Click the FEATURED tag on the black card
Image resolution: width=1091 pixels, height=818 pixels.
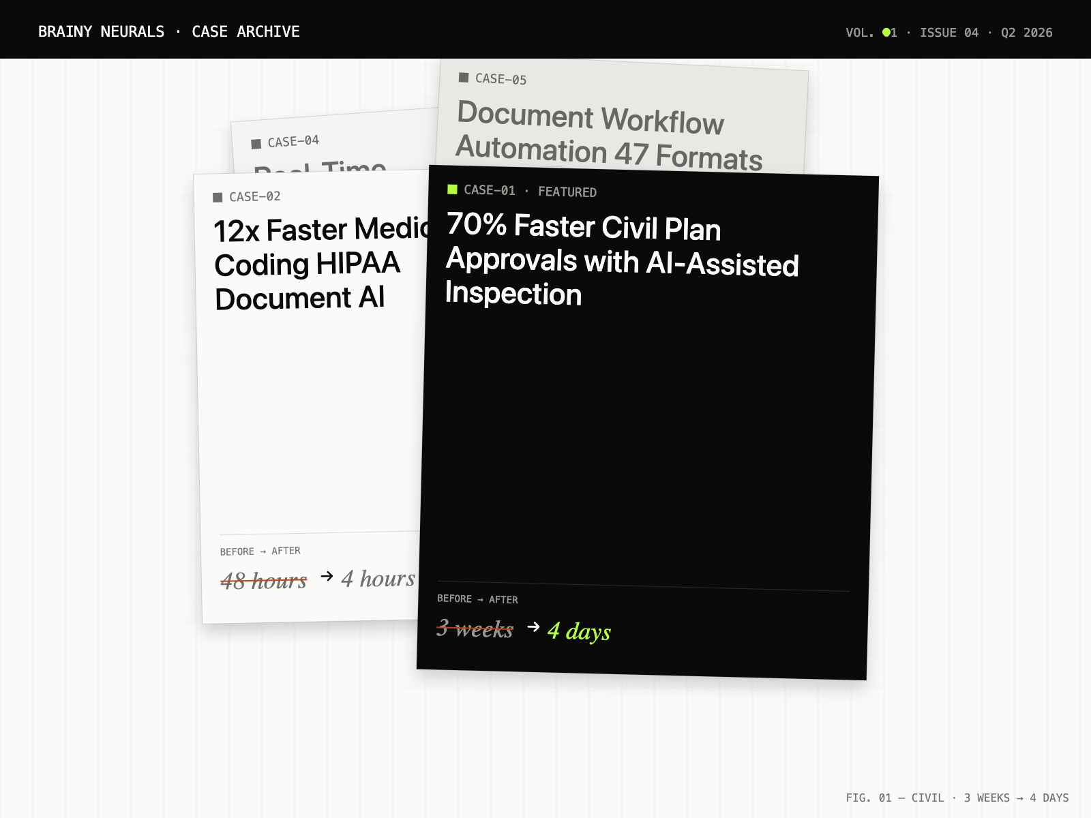coord(567,192)
